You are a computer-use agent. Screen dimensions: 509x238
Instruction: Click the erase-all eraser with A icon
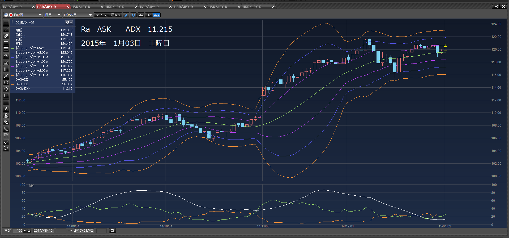[x=6, y=149]
